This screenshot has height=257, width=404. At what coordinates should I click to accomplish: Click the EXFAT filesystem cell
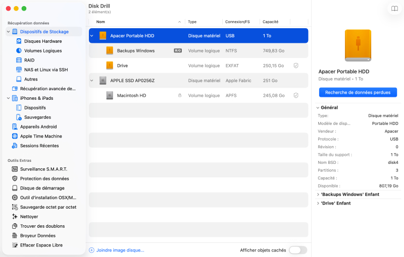[232, 66]
